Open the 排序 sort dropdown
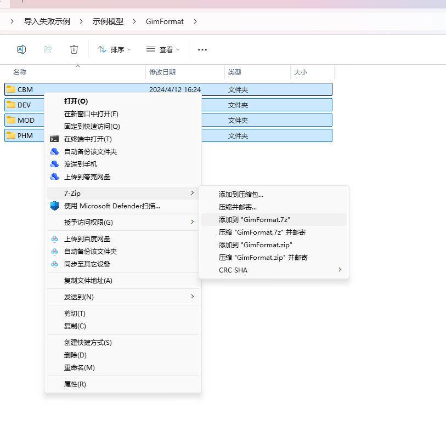The width and height of the screenshot is (446, 426). coord(114,49)
